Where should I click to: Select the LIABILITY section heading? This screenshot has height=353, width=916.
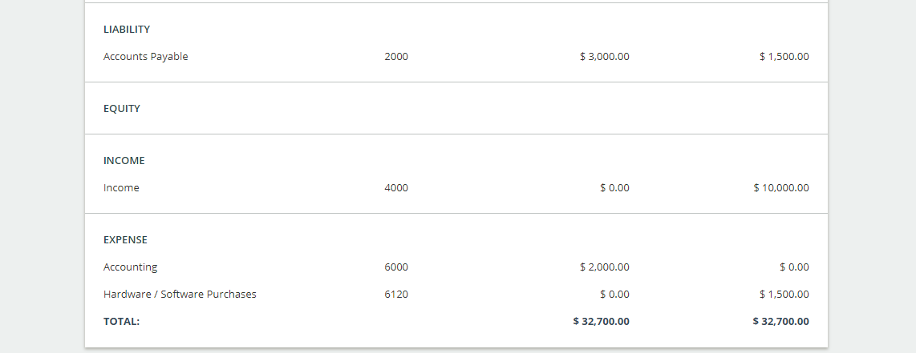pos(127,29)
